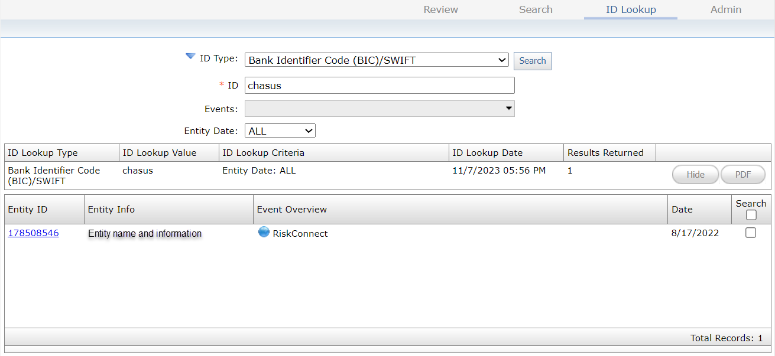This screenshot has width=775, height=356.
Task: Go to the Search tab
Action: (536, 9)
